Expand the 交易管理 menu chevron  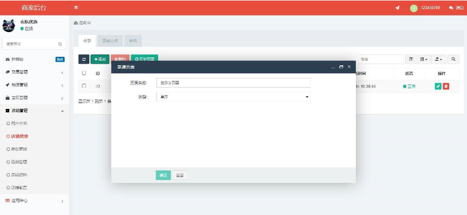pos(62,72)
